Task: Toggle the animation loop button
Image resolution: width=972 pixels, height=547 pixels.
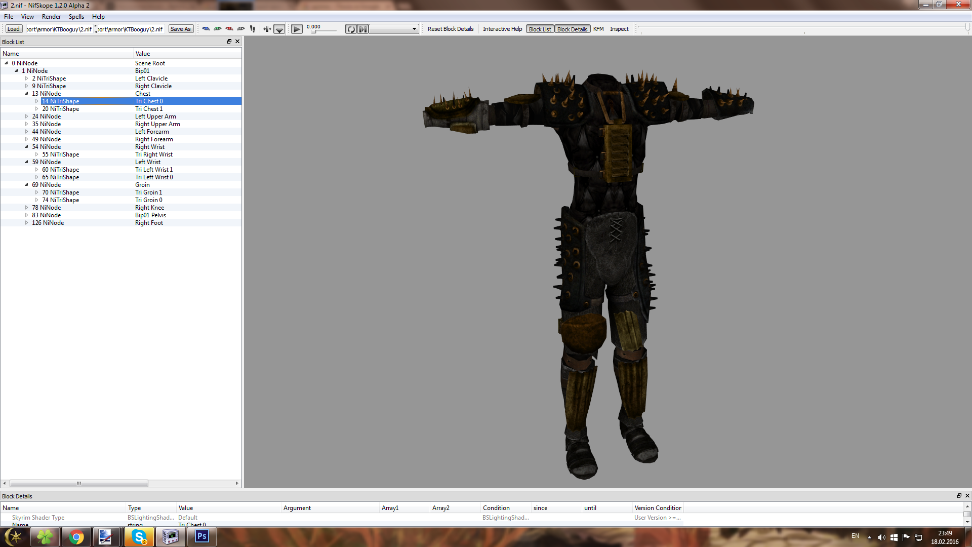Action: (351, 29)
